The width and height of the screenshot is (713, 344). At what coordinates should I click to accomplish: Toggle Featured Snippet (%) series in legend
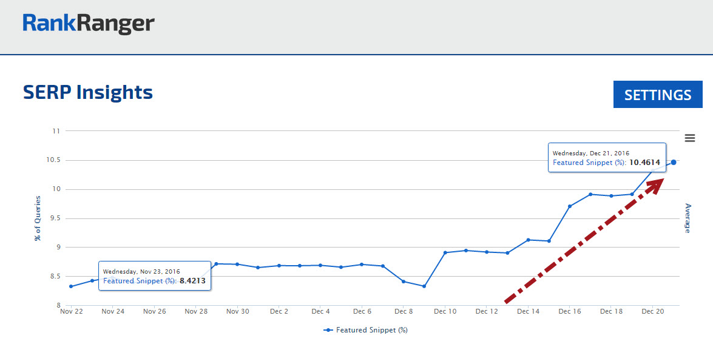click(366, 330)
